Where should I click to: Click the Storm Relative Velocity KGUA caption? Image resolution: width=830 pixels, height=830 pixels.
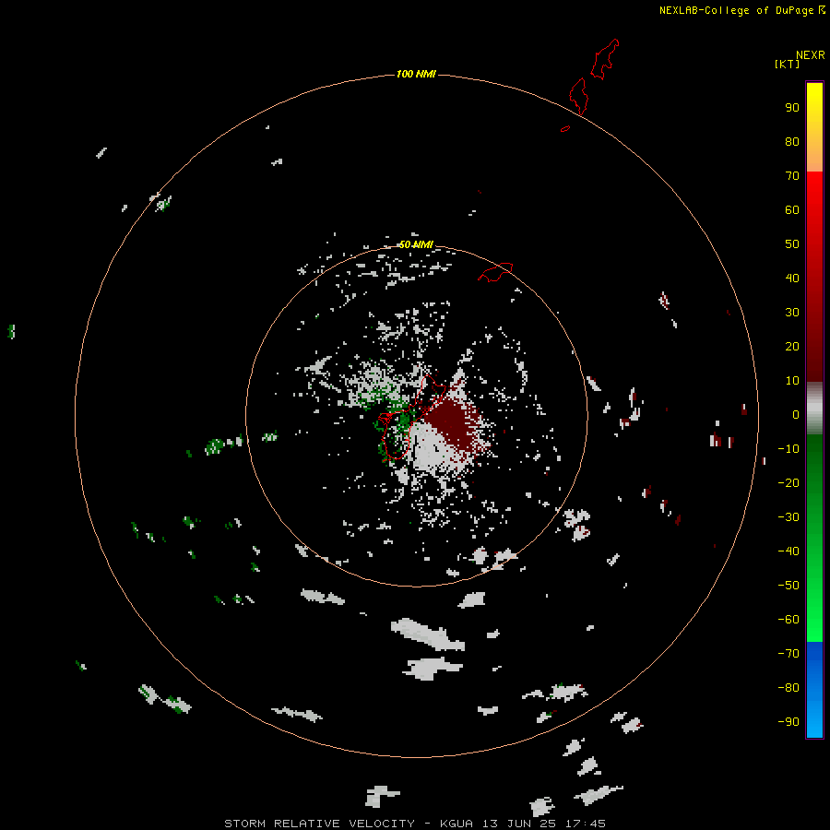click(x=415, y=824)
